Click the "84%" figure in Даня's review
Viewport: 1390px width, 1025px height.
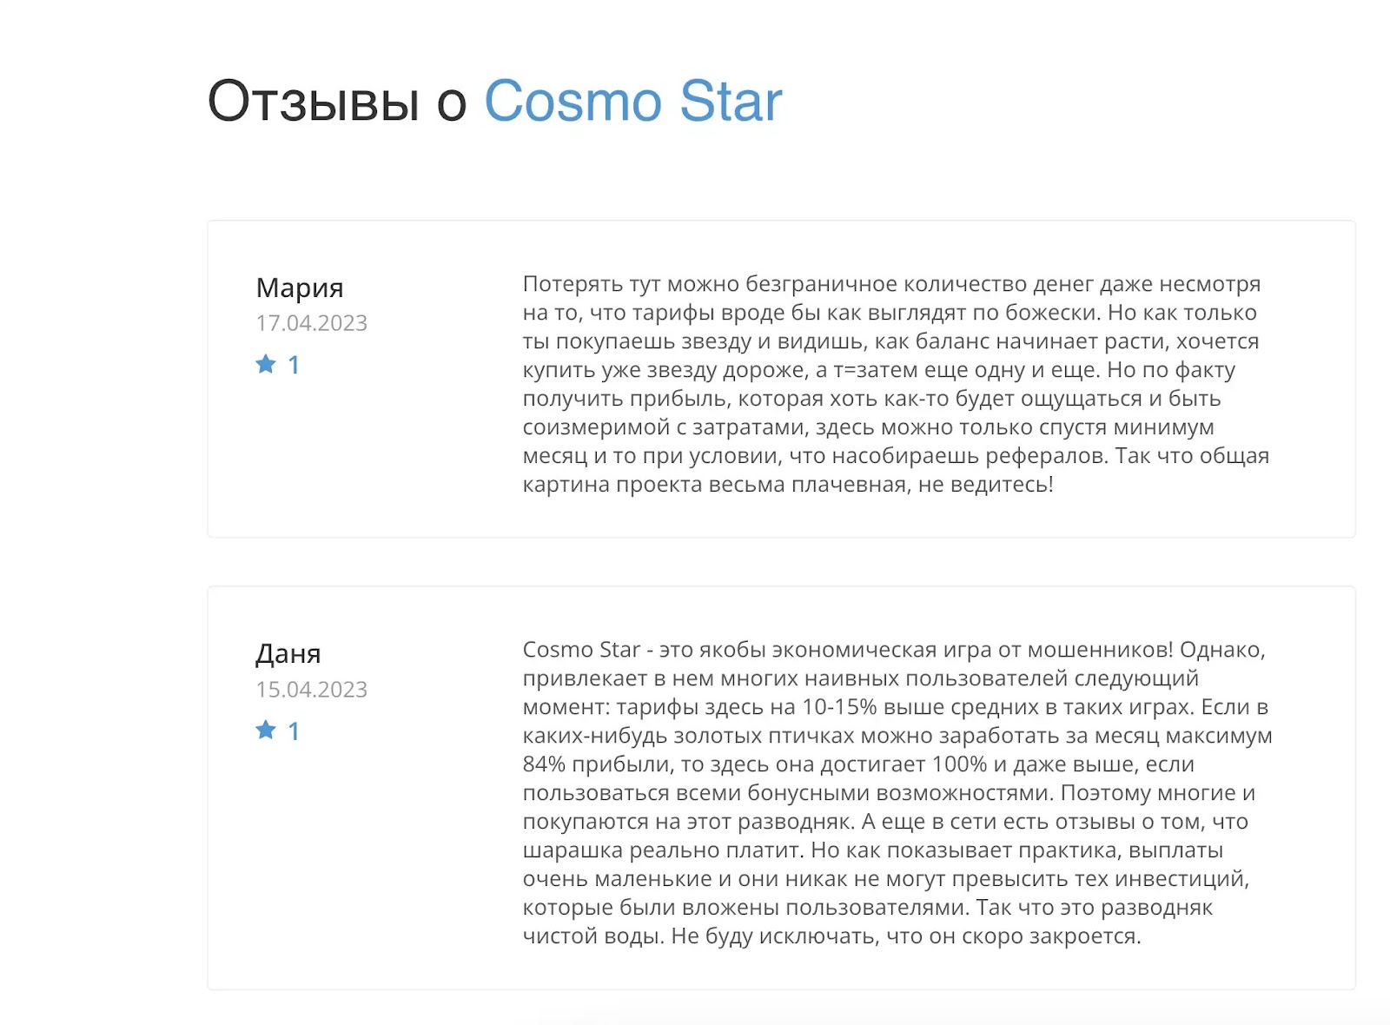544,764
